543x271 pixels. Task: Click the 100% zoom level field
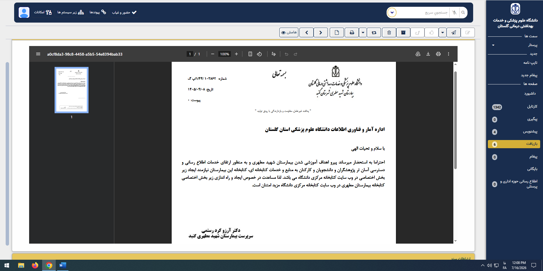point(225,54)
